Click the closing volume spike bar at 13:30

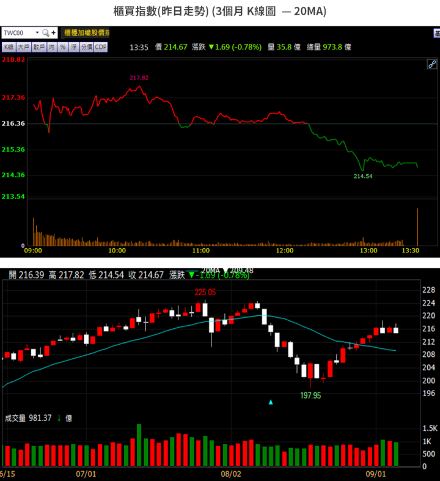(x=417, y=227)
